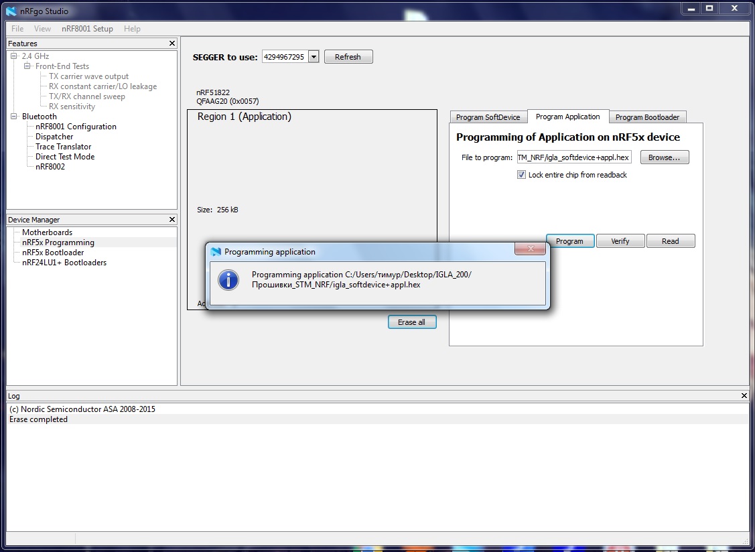Maximize the nRFgo Studio window
Screen dimensions: 755x552
coord(709,9)
